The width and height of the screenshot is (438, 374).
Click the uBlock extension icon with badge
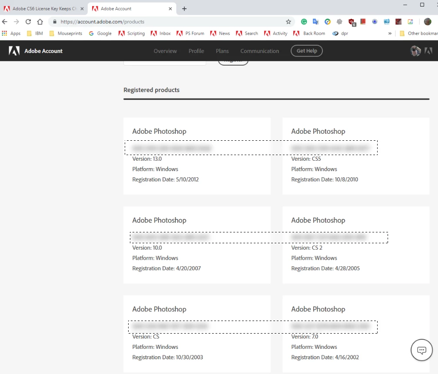coord(352,22)
